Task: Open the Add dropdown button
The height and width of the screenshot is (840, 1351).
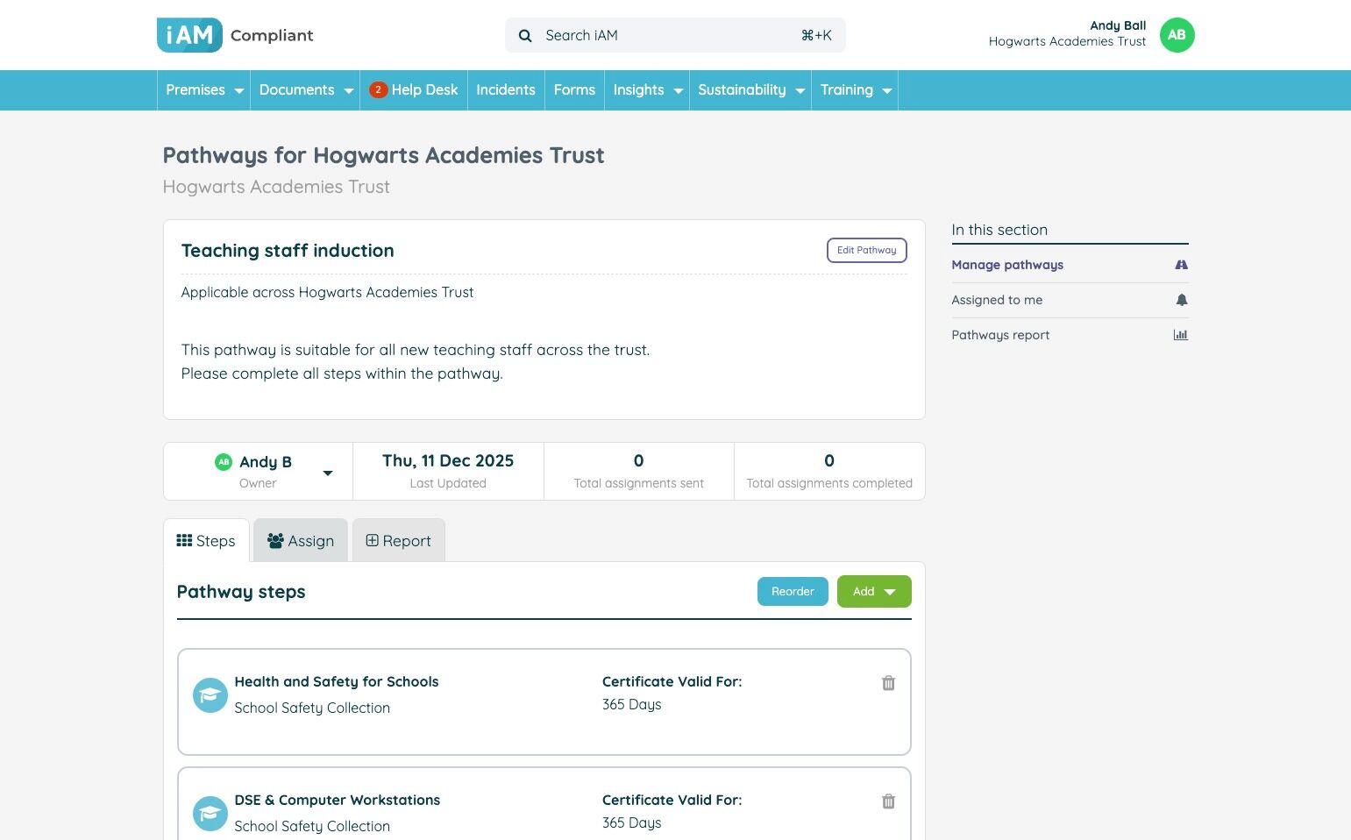Action: click(874, 592)
